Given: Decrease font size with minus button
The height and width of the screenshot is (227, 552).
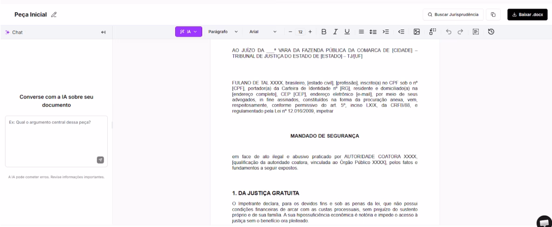Looking at the screenshot, I should (x=291, y=32).
